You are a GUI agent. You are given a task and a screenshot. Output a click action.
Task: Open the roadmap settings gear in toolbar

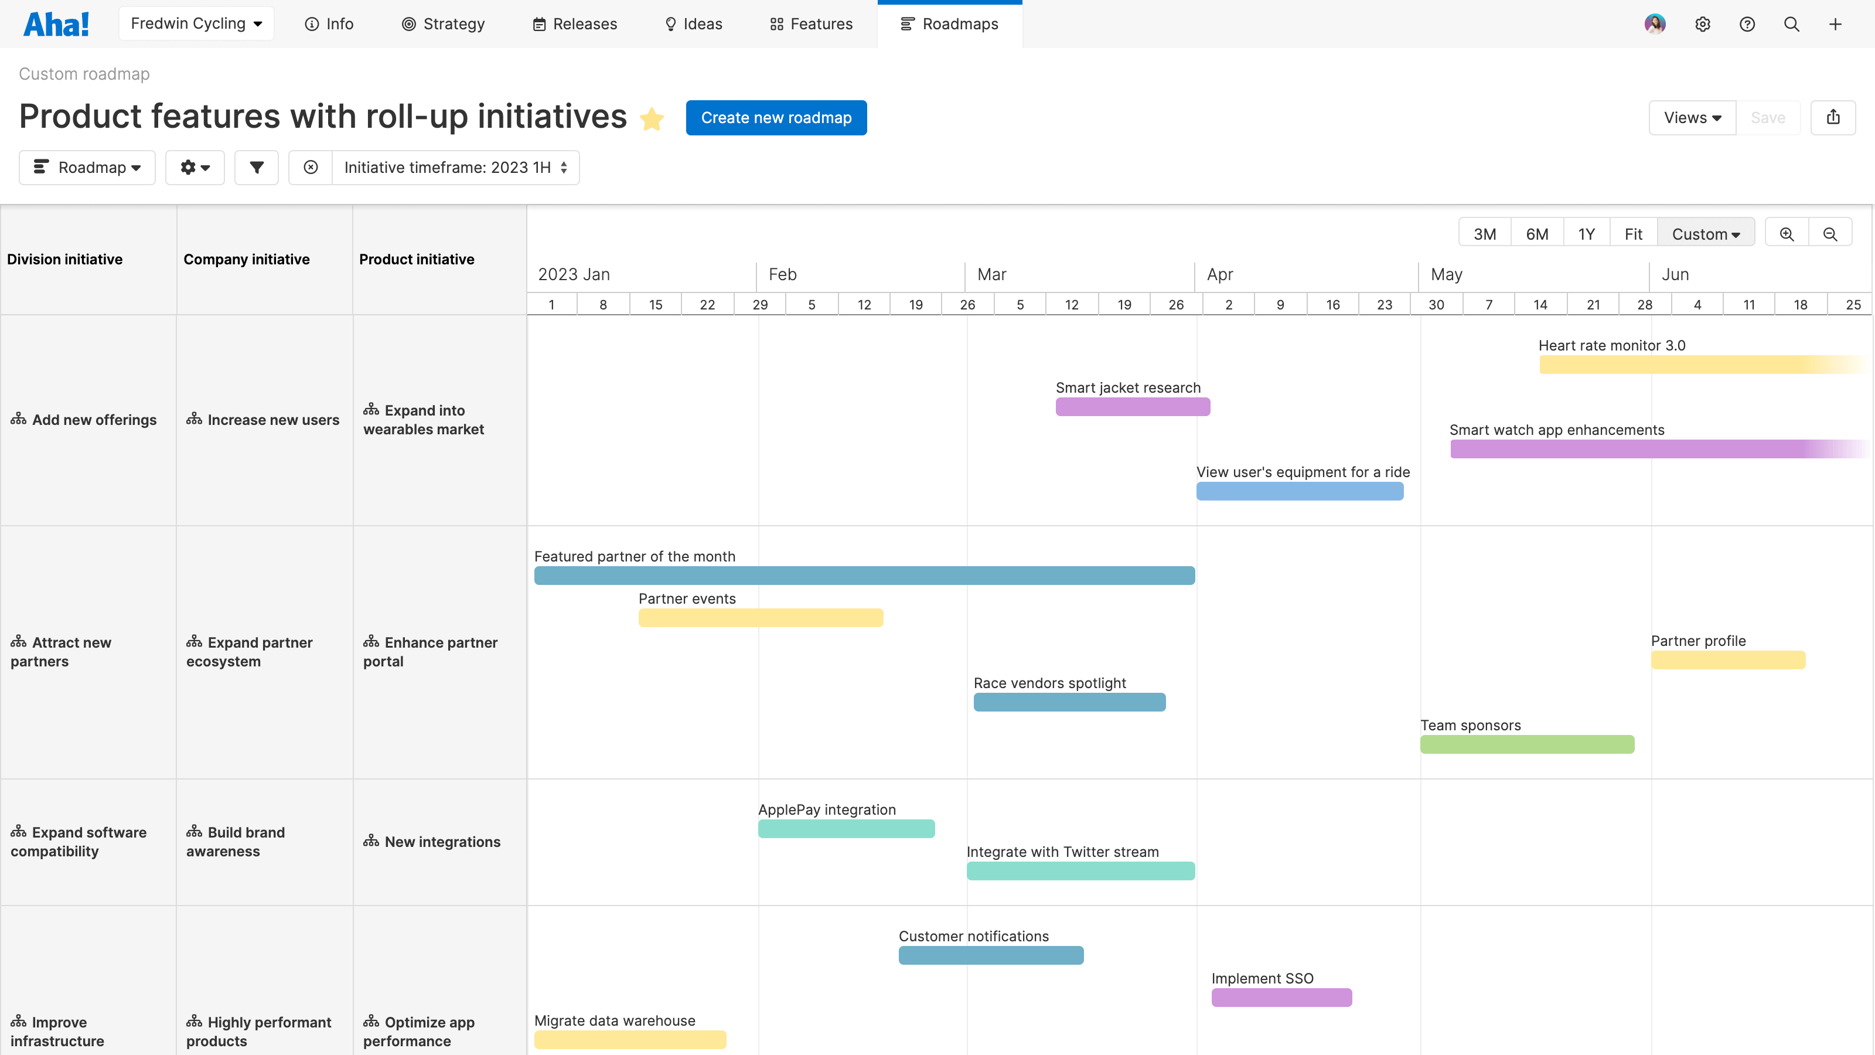point(195,166)
